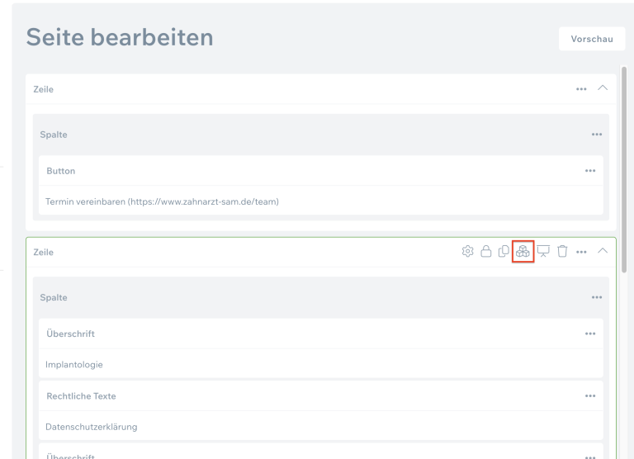Open three-dot menu of the first Zeile
This screenshot has height=459, width=634.
point(582,88)
